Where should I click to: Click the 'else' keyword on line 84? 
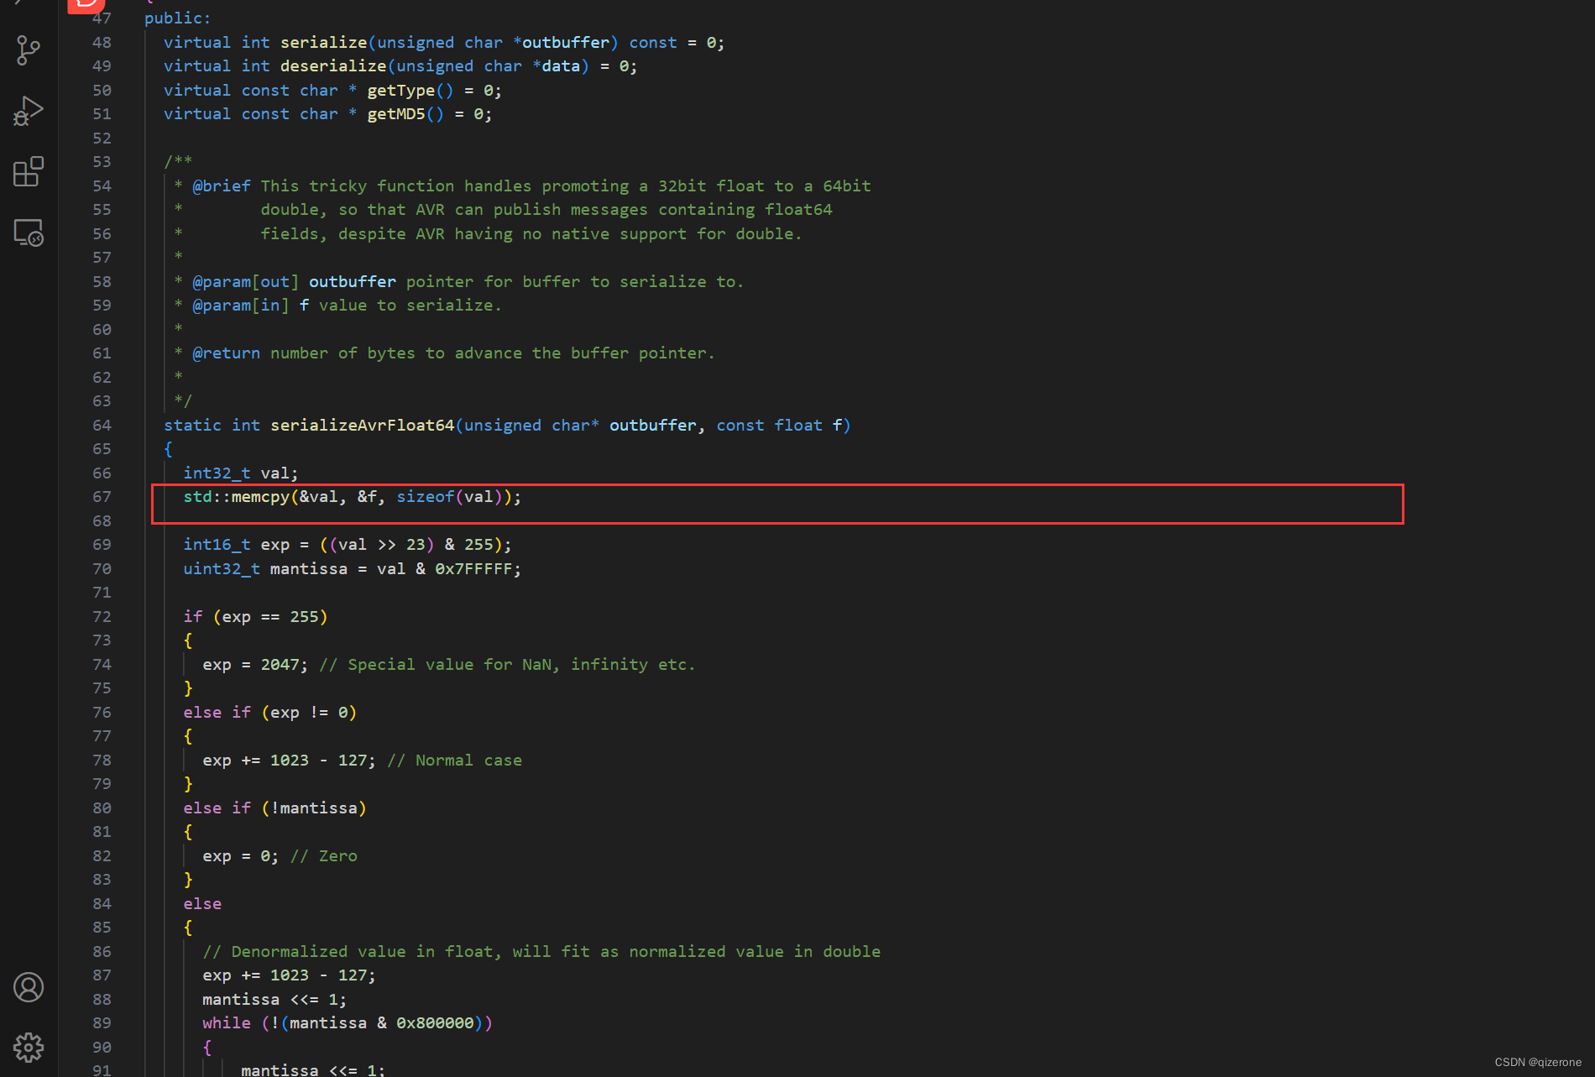coord(202,904)
